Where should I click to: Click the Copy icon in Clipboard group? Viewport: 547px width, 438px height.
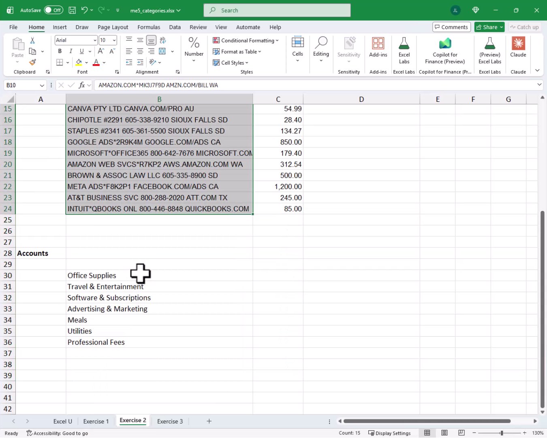[x=32, y=52]
